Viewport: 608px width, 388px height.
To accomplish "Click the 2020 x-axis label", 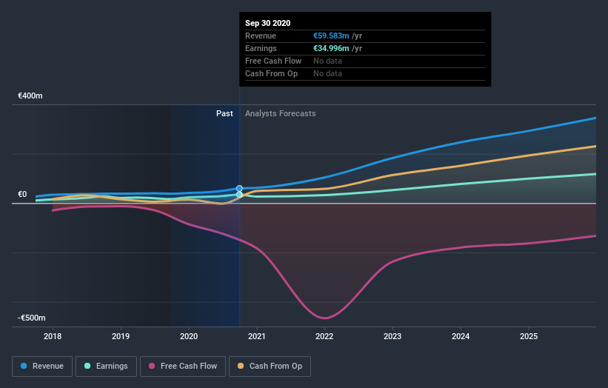I will pyautogui.click(x=189, y=336).
